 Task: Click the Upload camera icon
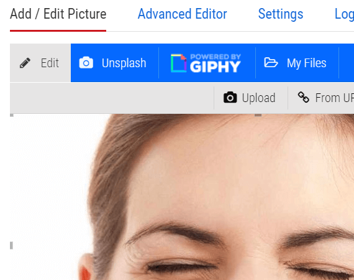tap(230, 98)
